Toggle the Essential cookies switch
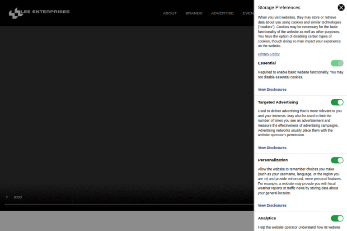The image size is (347, 231). point(337,63)
